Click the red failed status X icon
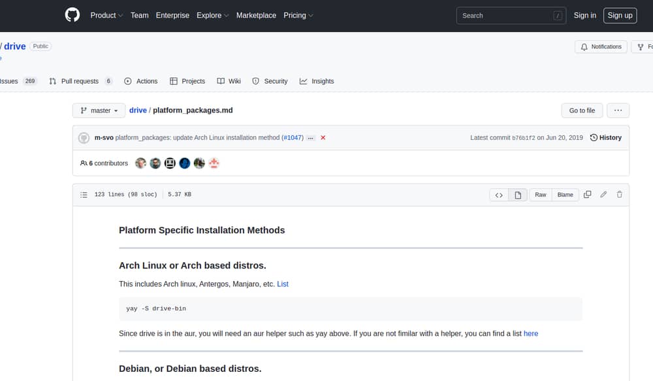Image resolution: width=653 pixels, height=381 pixels. coord(323,137)
